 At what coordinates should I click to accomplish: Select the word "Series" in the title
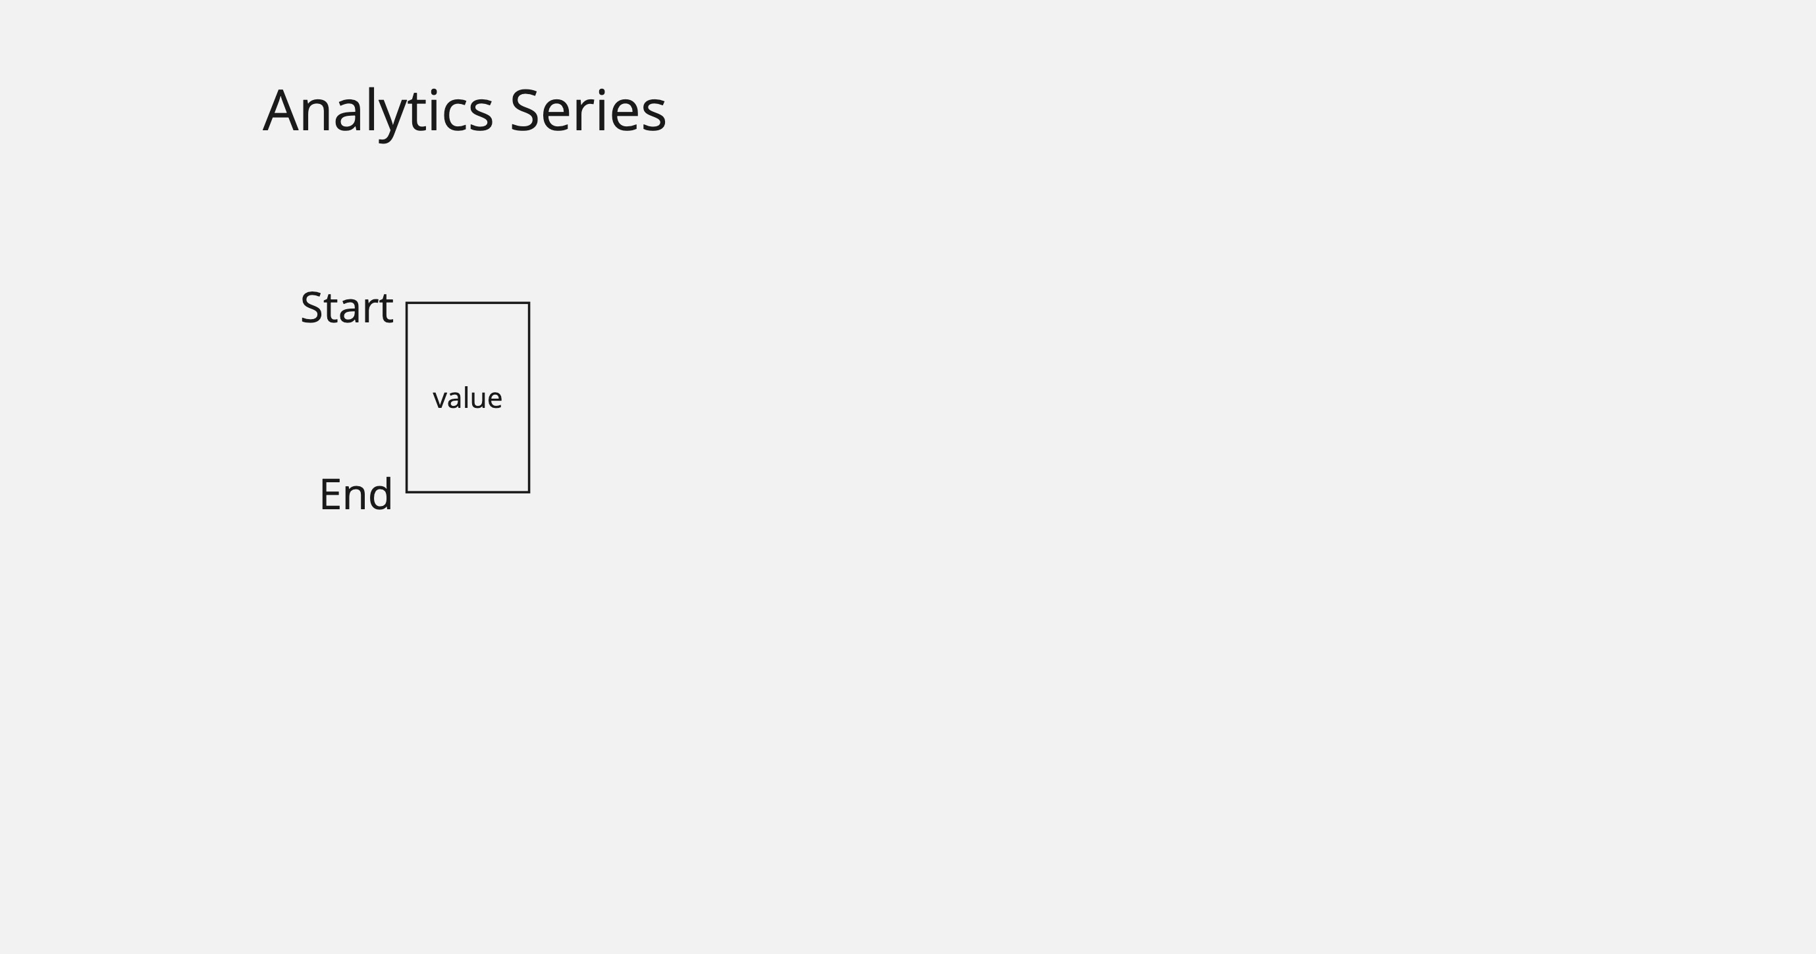(x=587, y=111)
